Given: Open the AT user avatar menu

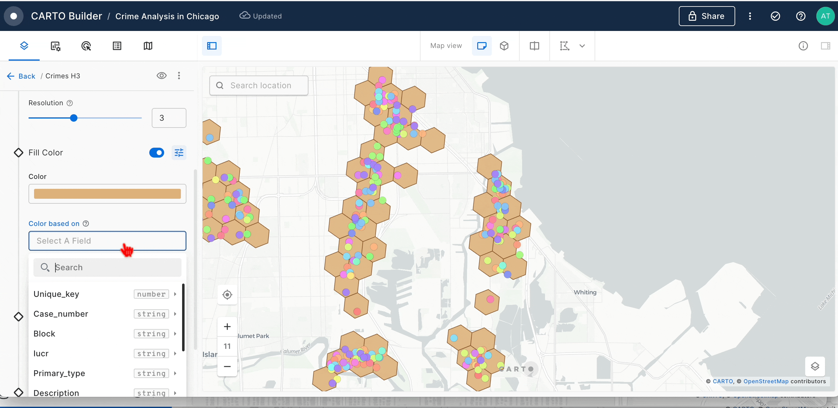Looking at the screenshot, I should (x=825, y=16).
